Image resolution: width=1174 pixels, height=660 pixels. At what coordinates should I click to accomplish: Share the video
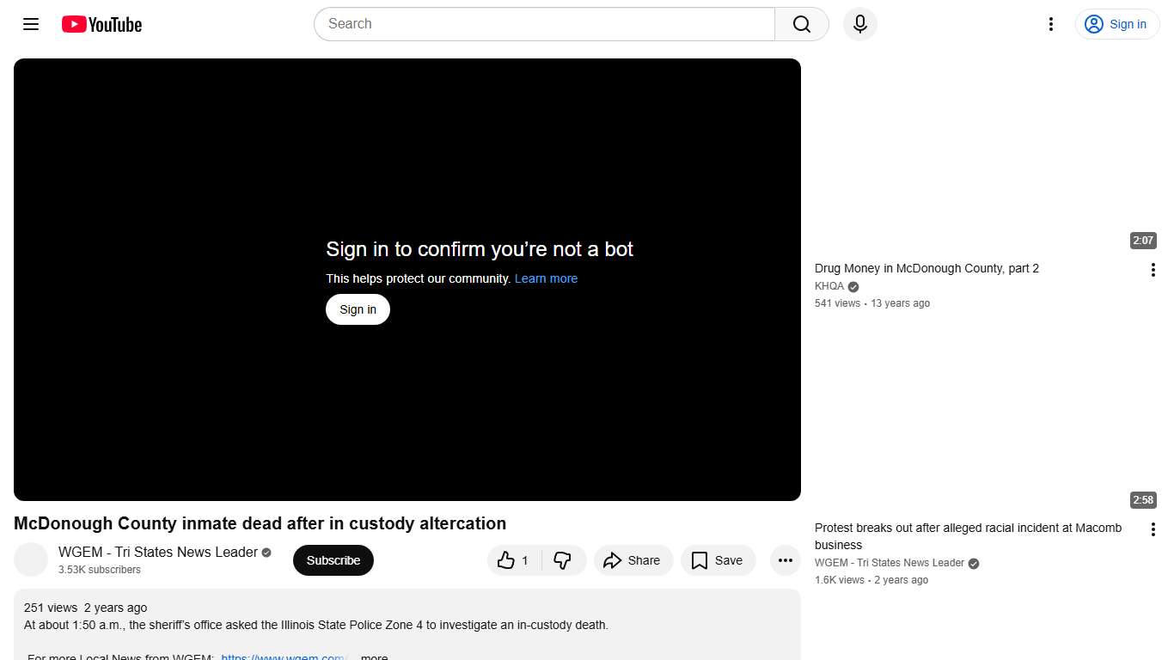tap(633, 560)
